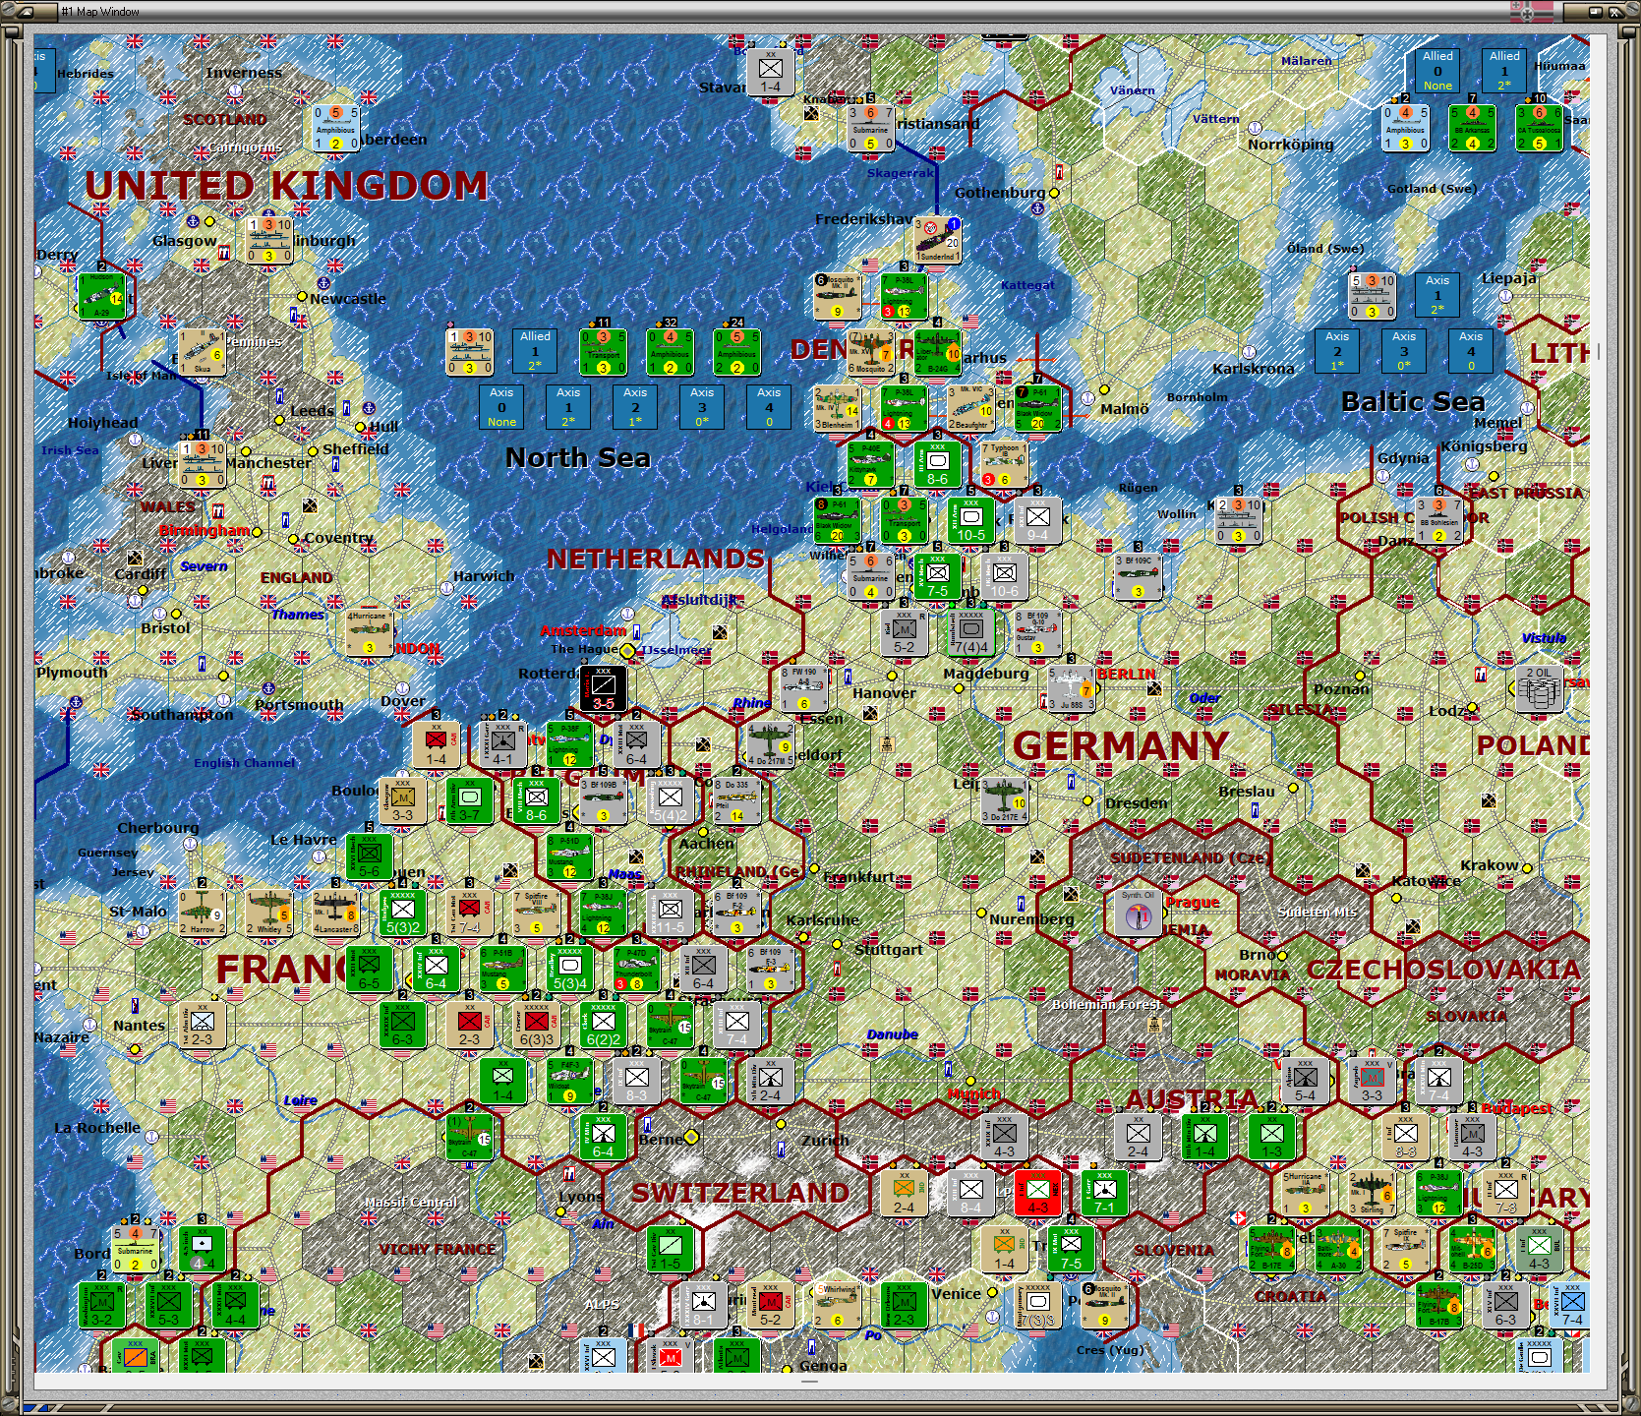Click the Venice city label
The width and height of the screenshot is (1641, 1416).
[x=956, y=1294]
